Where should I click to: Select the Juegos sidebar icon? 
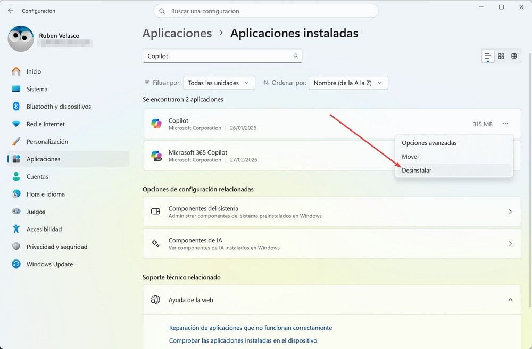(x=16, y=212)
